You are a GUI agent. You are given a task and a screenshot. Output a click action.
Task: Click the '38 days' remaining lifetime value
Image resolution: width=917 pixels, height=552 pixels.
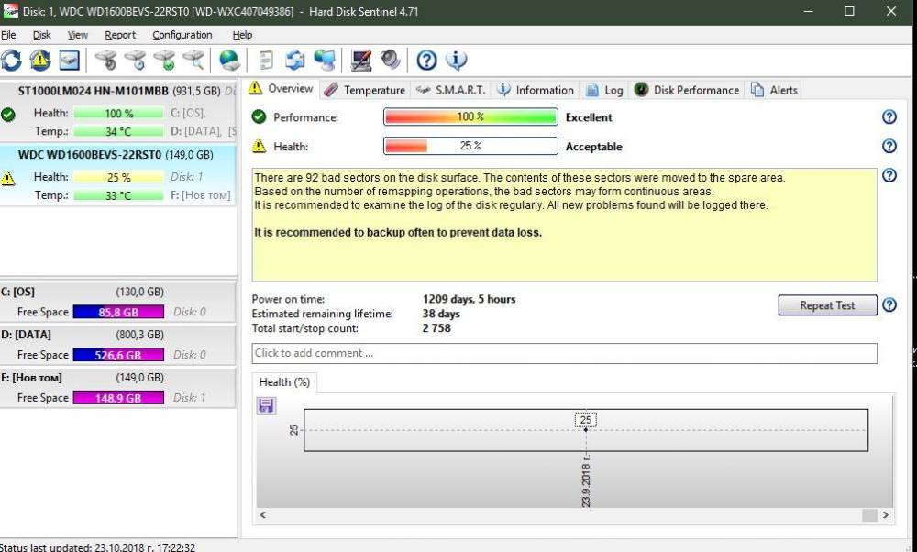[441, 314]
